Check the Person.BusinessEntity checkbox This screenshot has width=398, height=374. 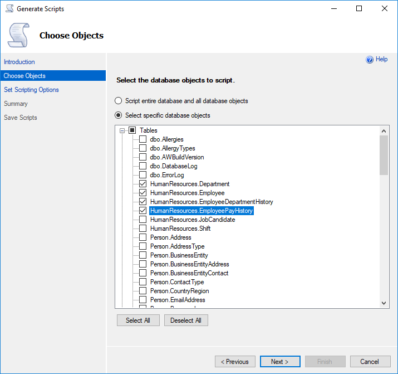(143, 255)
